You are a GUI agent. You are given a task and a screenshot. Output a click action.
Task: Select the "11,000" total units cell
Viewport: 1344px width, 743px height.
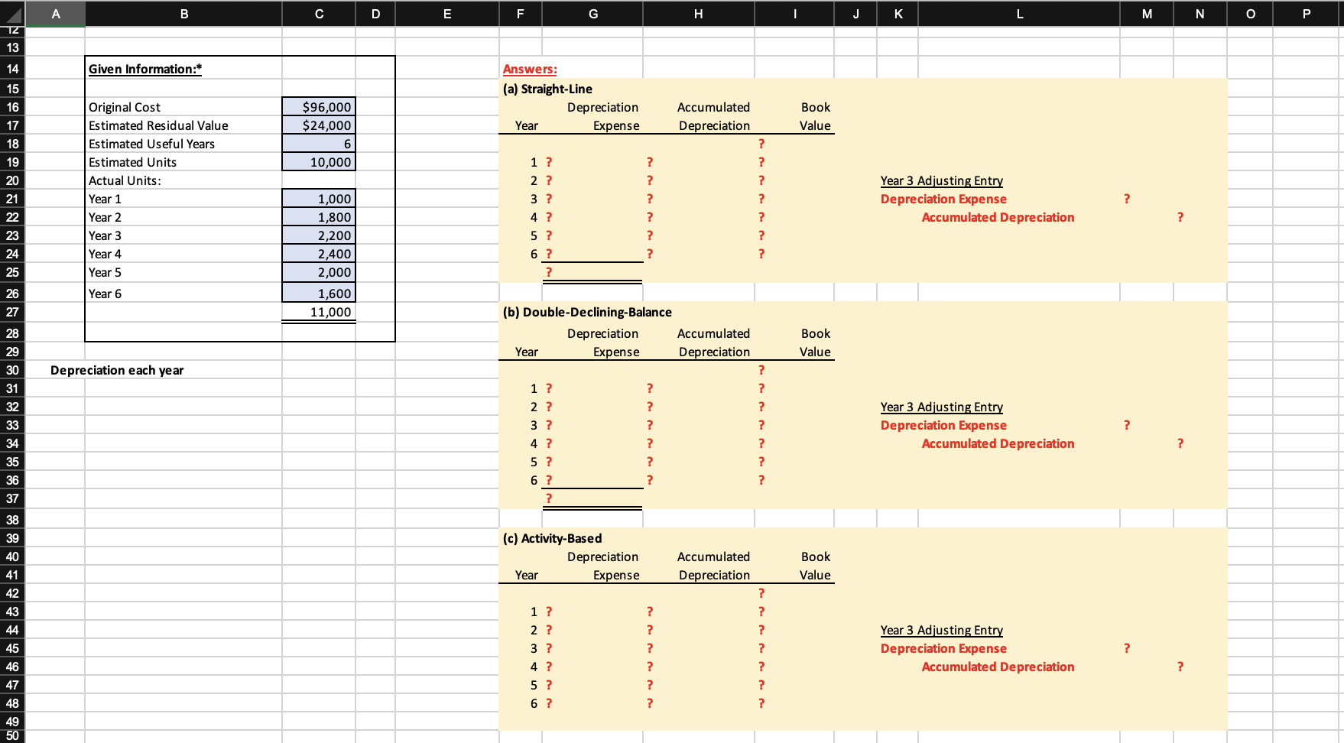pyautogui.click(x=319, y=312)
